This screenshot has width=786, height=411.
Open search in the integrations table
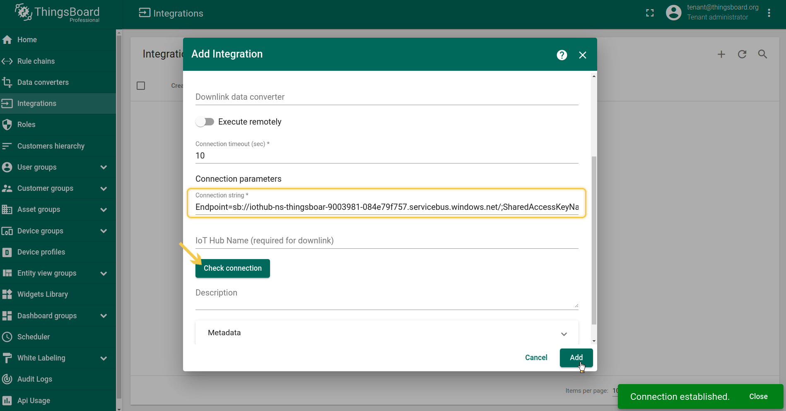(762, 54)
